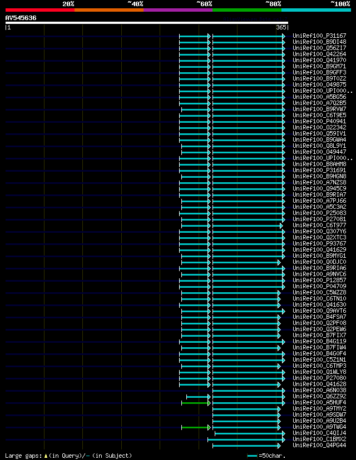This screenshot has height=460, width=356.
Task: Select hit label UniRef100_Q6ZZ92
Action: click(319, 396)
